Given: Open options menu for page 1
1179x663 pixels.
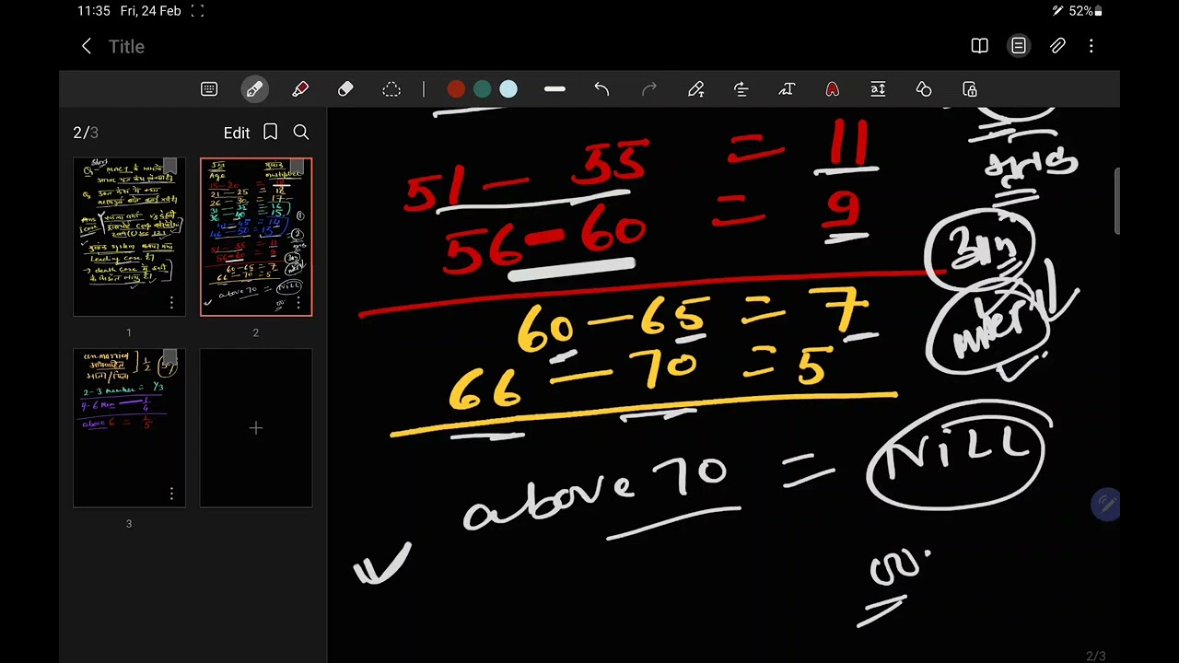Looking at the screenshot, I should 171,303.
